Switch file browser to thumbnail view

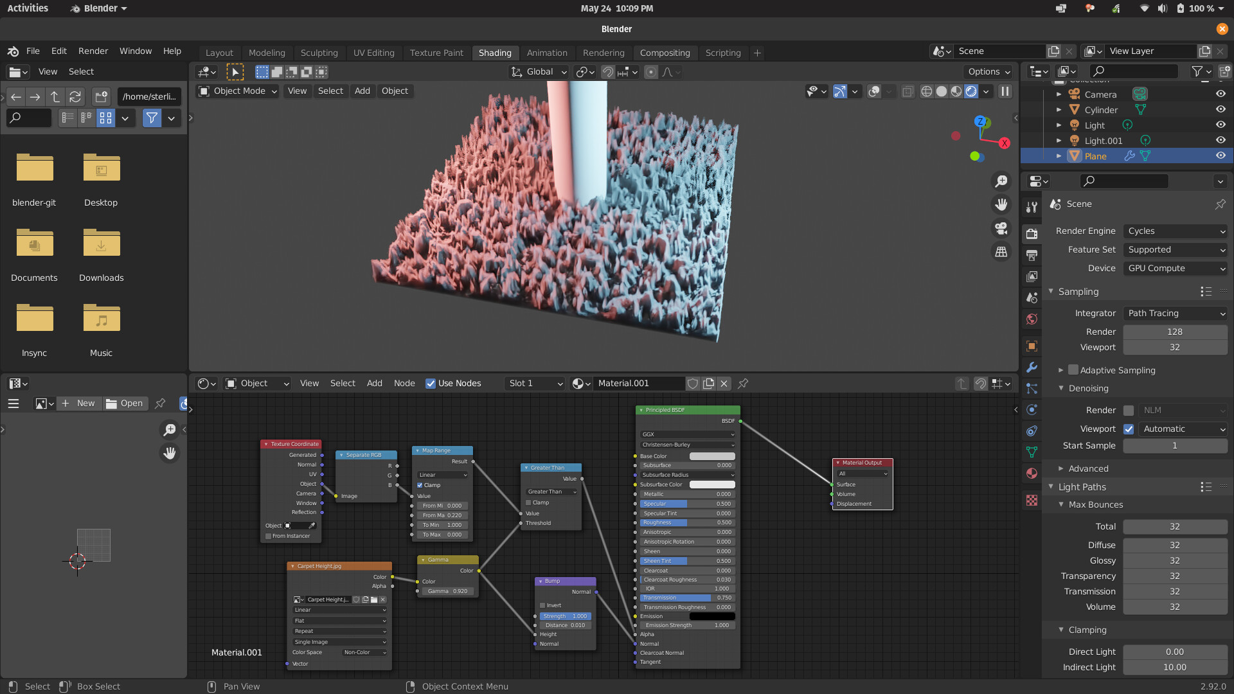[106, 118]
